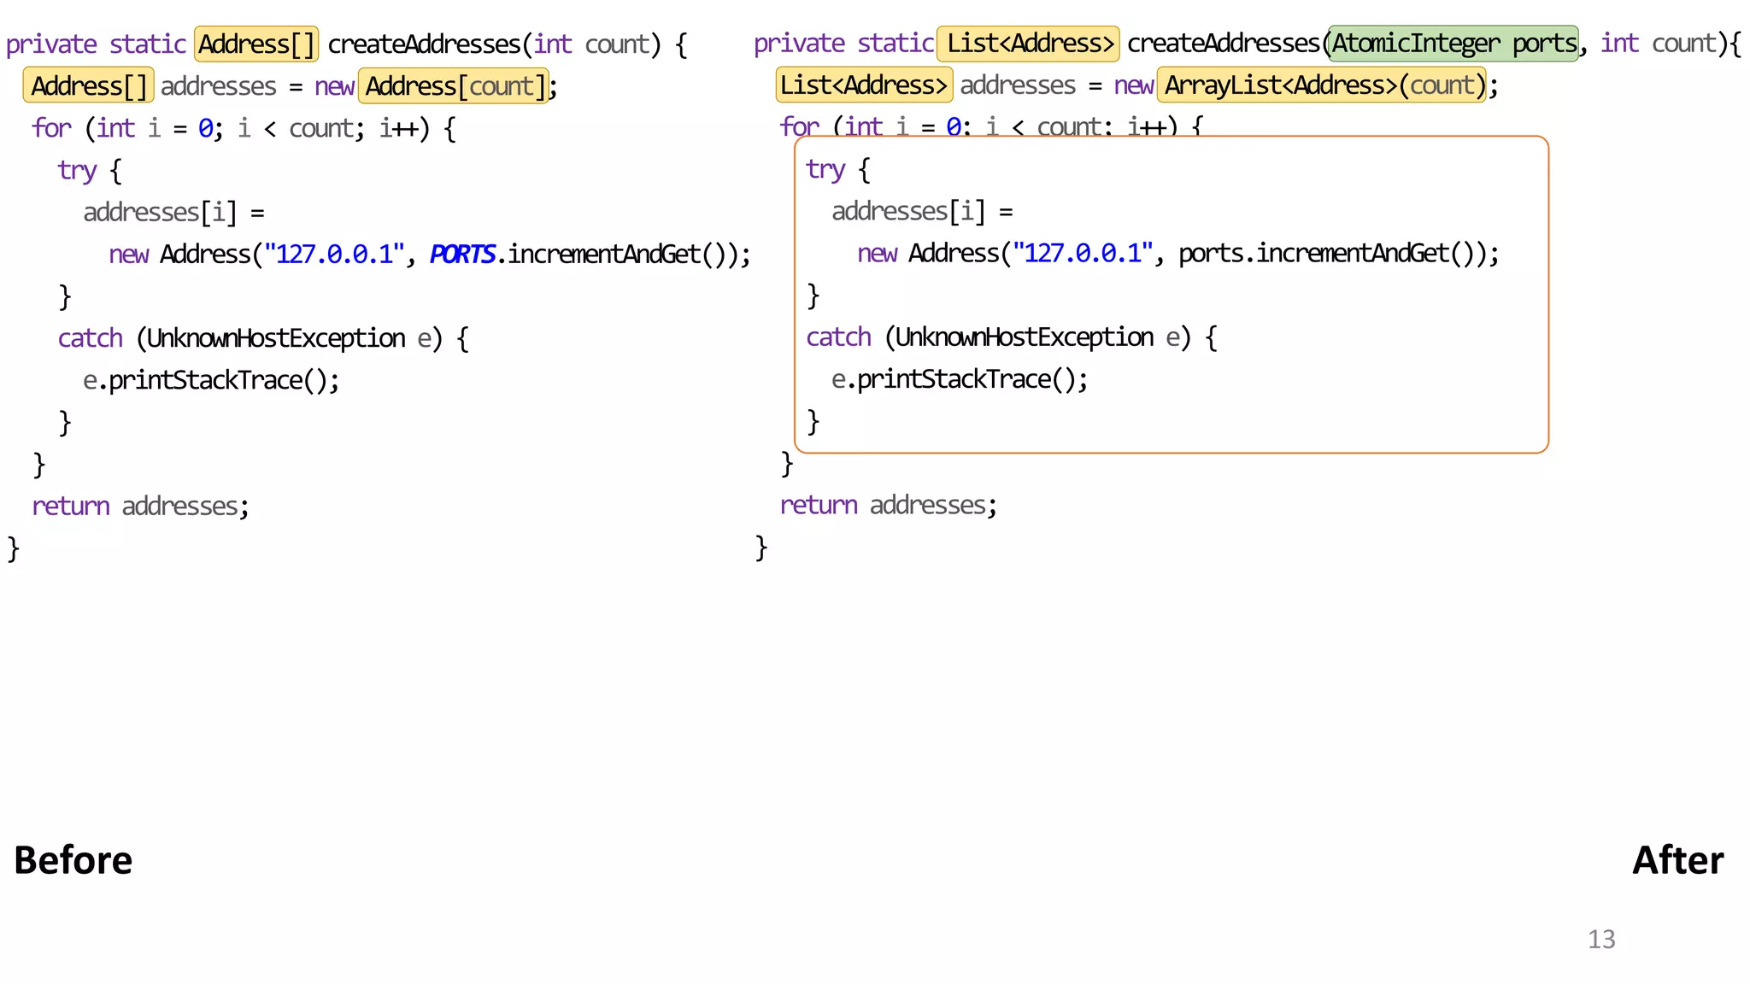Click 'catch (UnknownHostException e)' in Before code

pos(250,338)
